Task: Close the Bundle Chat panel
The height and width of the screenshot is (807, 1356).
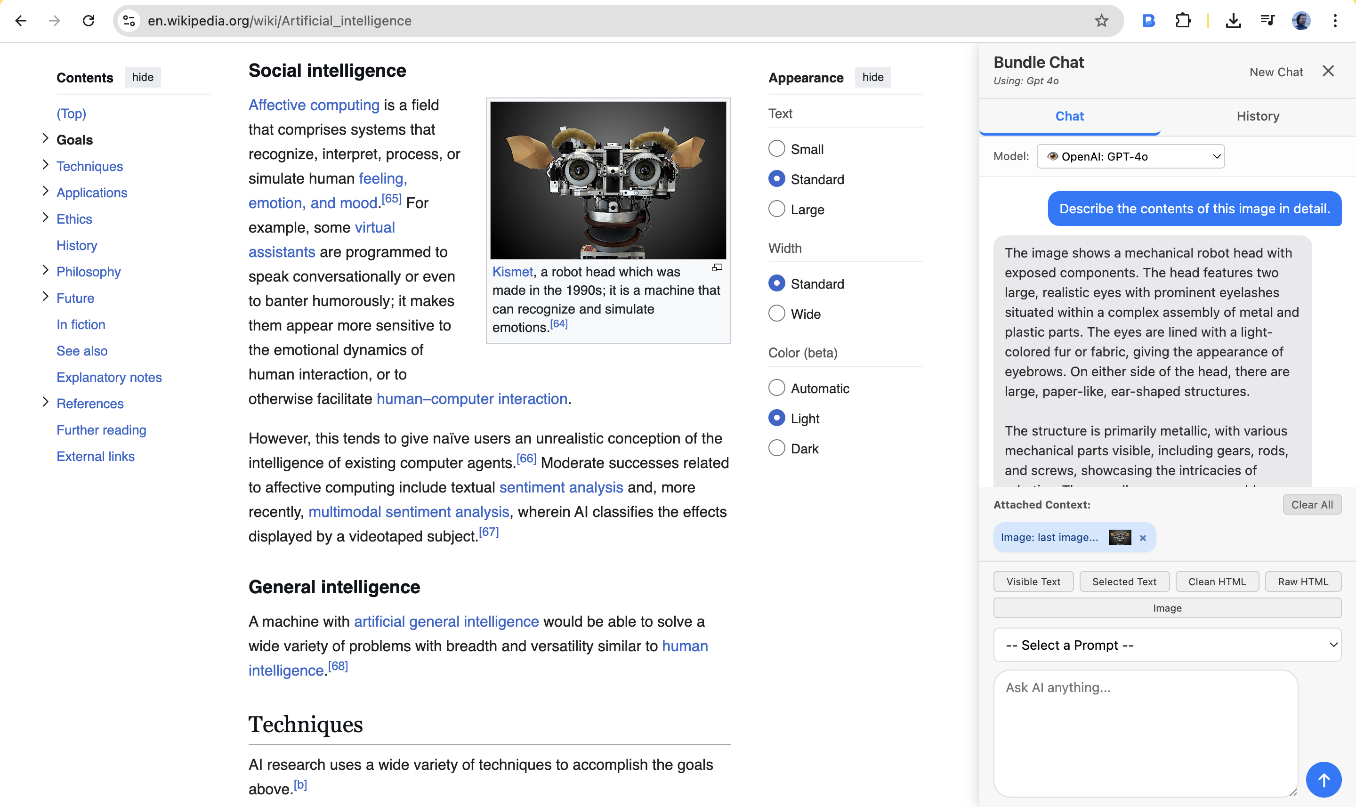Action: click(1328, 71)
